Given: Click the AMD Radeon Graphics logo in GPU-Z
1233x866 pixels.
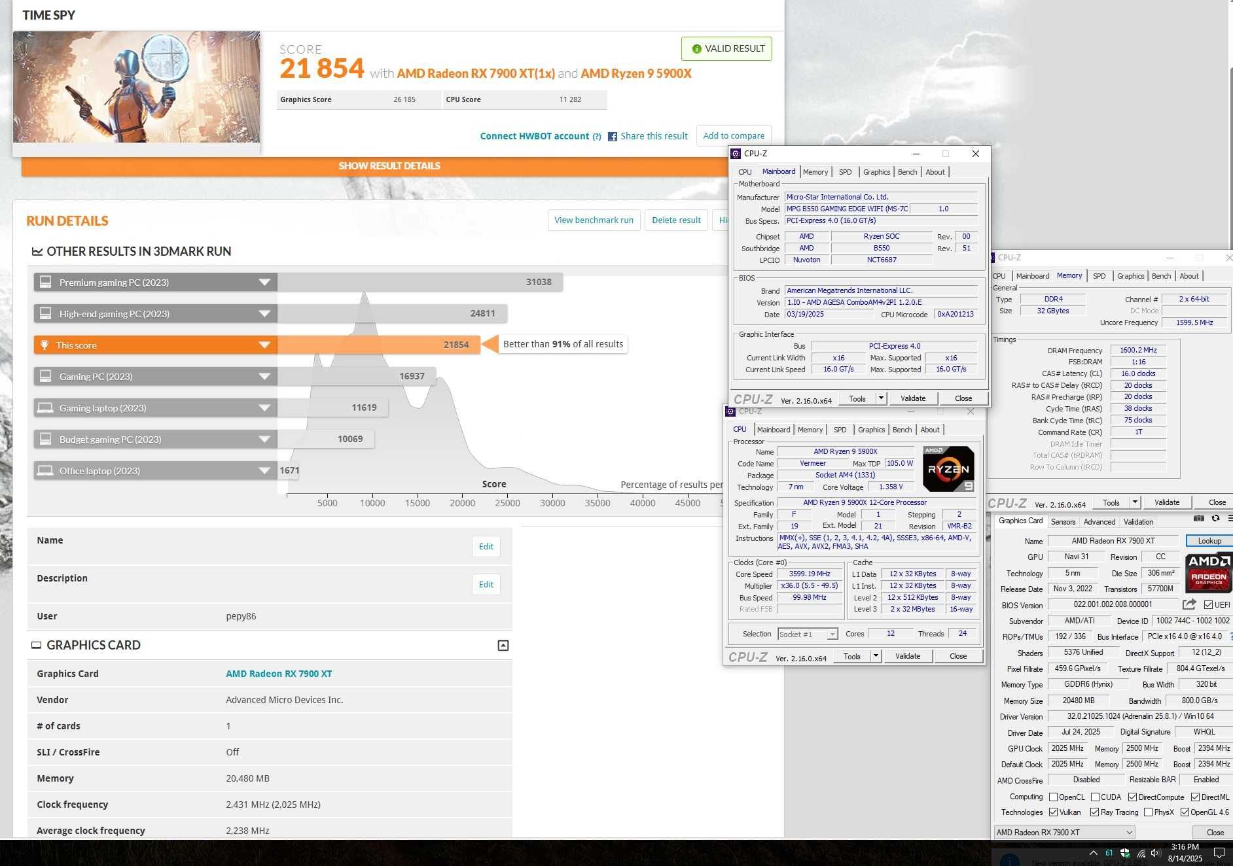Looking at the screenshot, I should (1208, 572).
